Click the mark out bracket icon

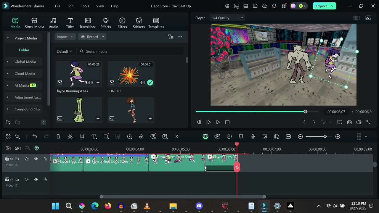(x=314, y=122)
